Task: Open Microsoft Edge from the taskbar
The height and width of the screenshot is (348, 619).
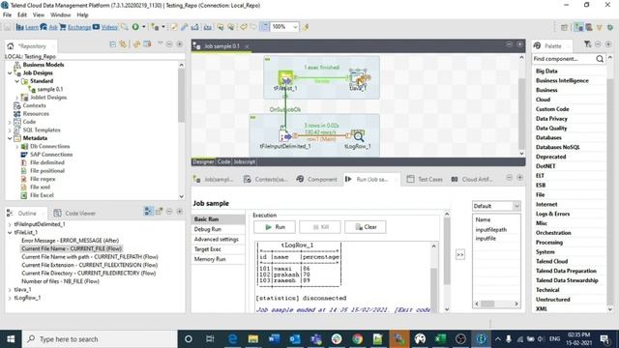Action: (x=232, y=339)
